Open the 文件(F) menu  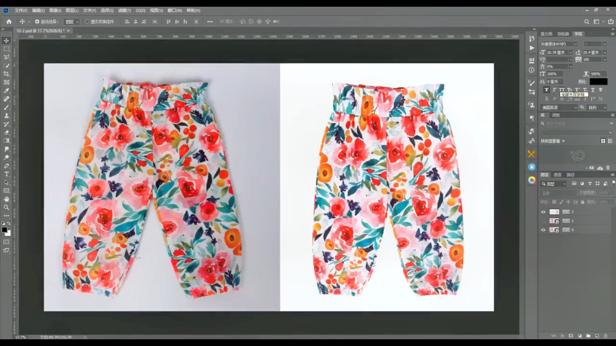[21, 10]
